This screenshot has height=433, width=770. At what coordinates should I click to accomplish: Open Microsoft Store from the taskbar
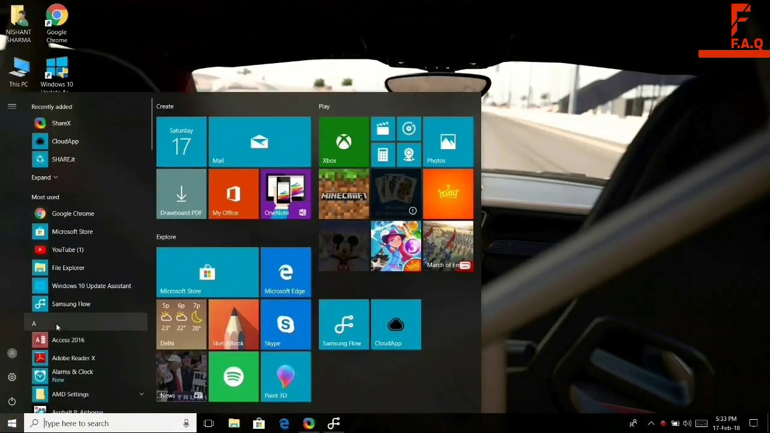(x=259, y=423)
